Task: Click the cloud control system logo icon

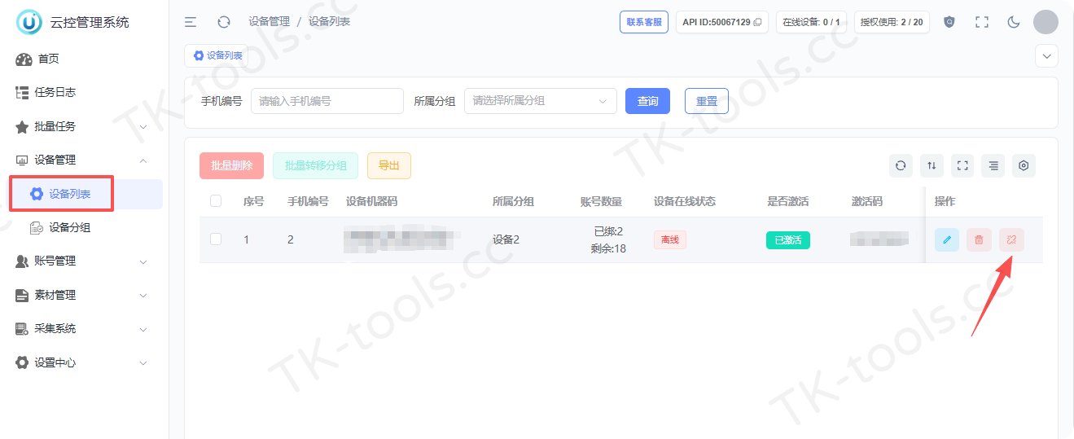Action: point(29,22)
